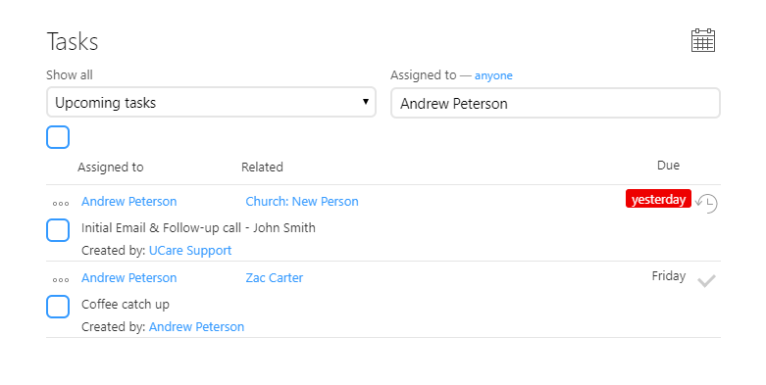Click the checkmark icon on Coffee catch up
The width and height of the screenshot is (766, 385).
pos(706,281)
